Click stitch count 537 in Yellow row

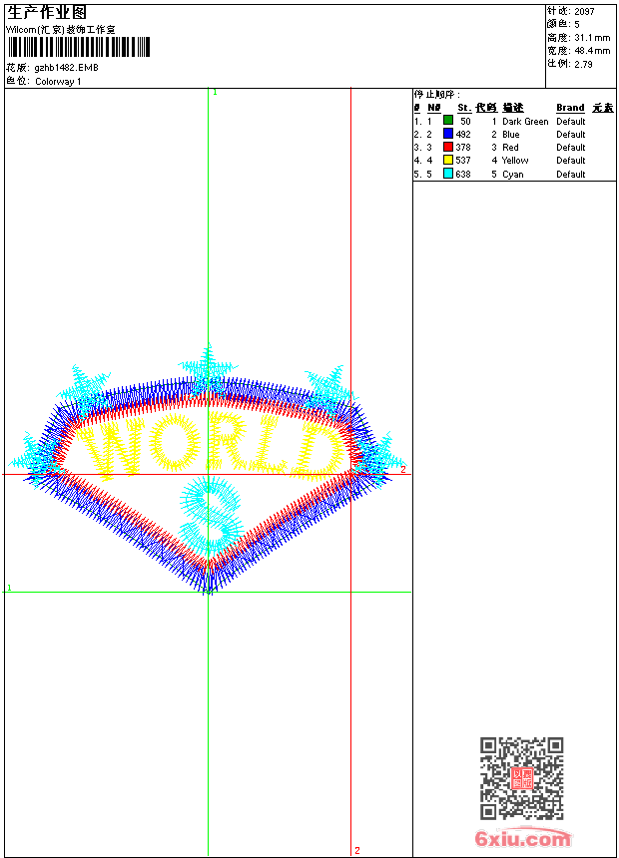[463, 161]
